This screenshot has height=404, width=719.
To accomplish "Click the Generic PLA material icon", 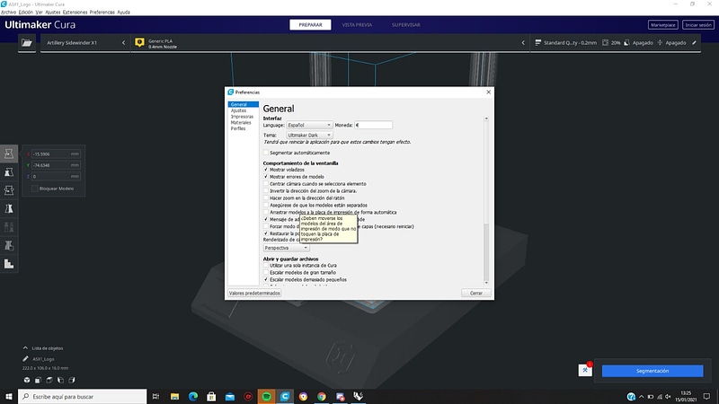I will click(139, 42).
